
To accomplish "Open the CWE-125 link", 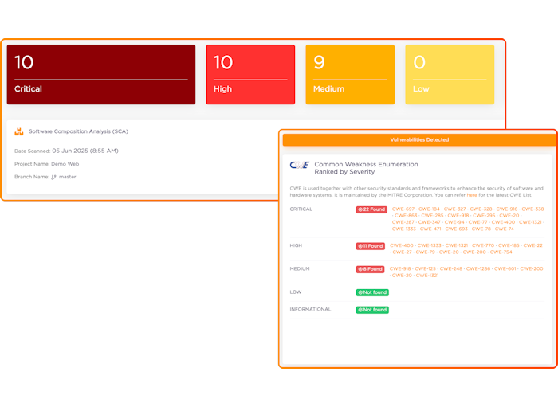I will coord(425,268).
